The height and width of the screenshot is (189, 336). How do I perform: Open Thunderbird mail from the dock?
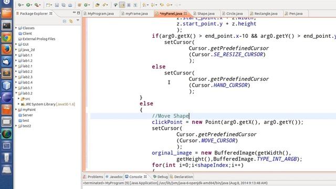pos(7,61)
